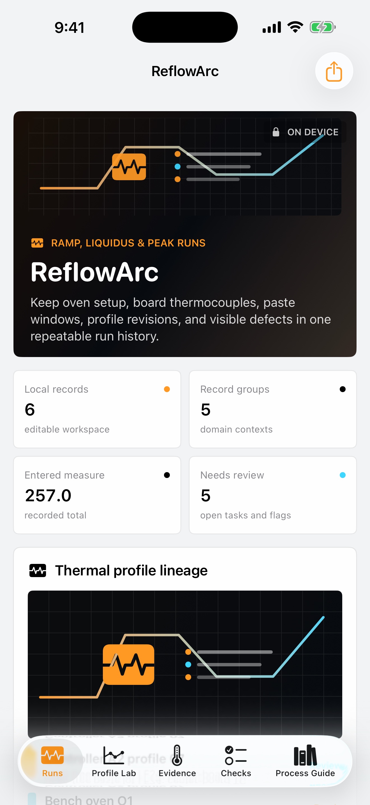Go to the Checks tab
370x805 pixels.
[x=236, y=762]
